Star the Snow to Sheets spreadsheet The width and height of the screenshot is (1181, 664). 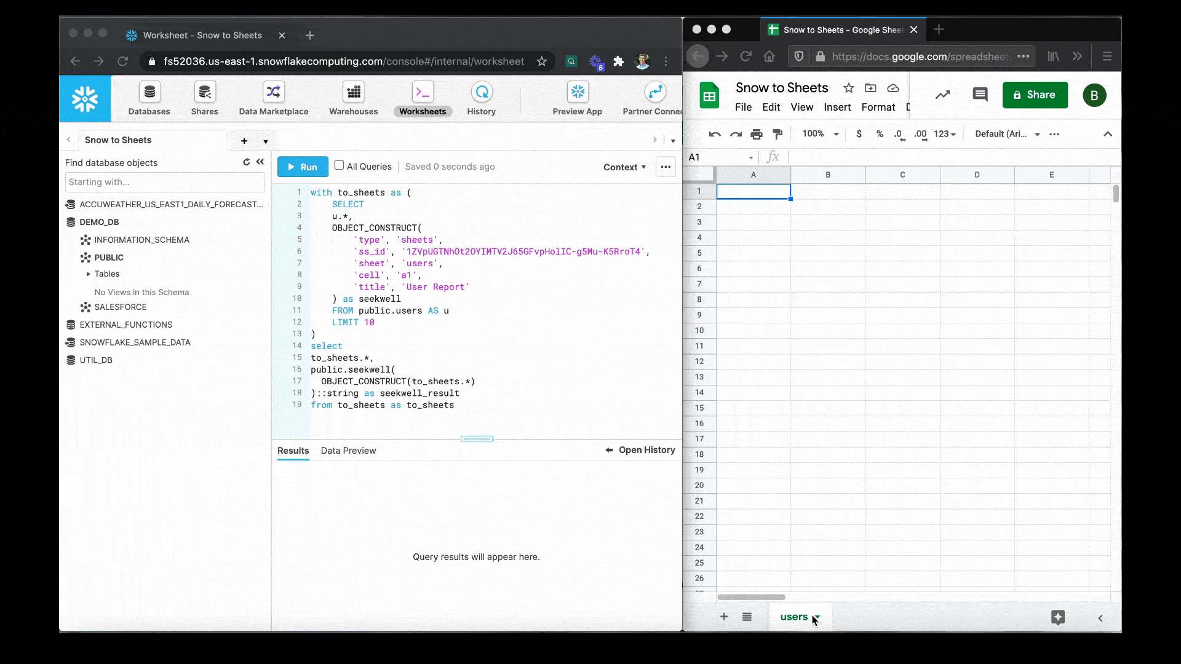tap(848, 88)
